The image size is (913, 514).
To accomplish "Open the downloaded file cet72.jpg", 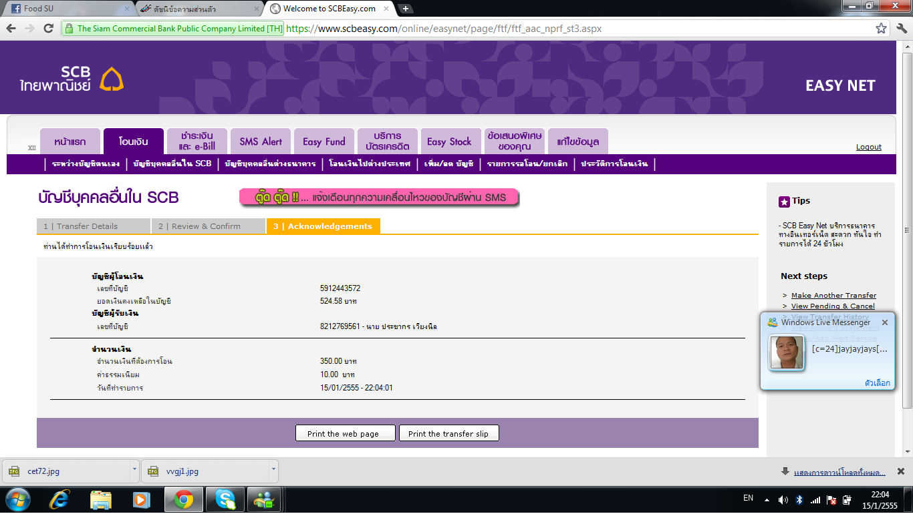I will [x=67, y=471].
